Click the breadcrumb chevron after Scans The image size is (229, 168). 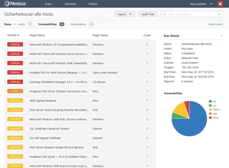pyautogui.click(x=15, y=24)
